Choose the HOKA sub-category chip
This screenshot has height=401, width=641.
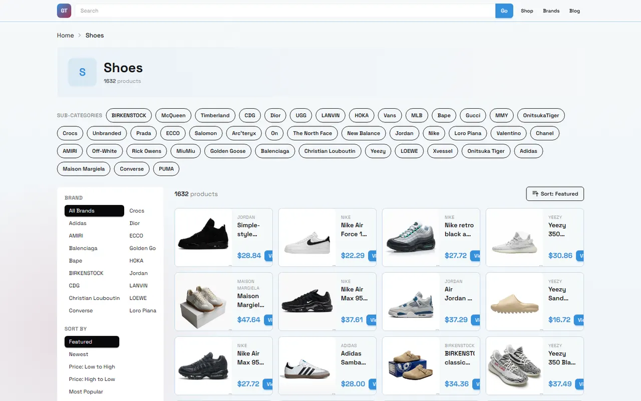point(362,115)
